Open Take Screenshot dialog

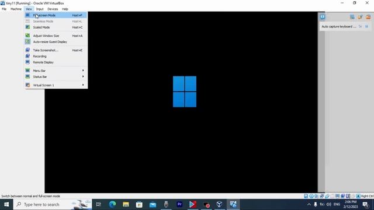[56, 50]
